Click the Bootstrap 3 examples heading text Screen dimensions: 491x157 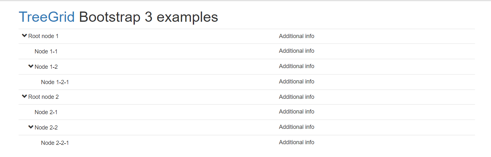click(149, 17)
